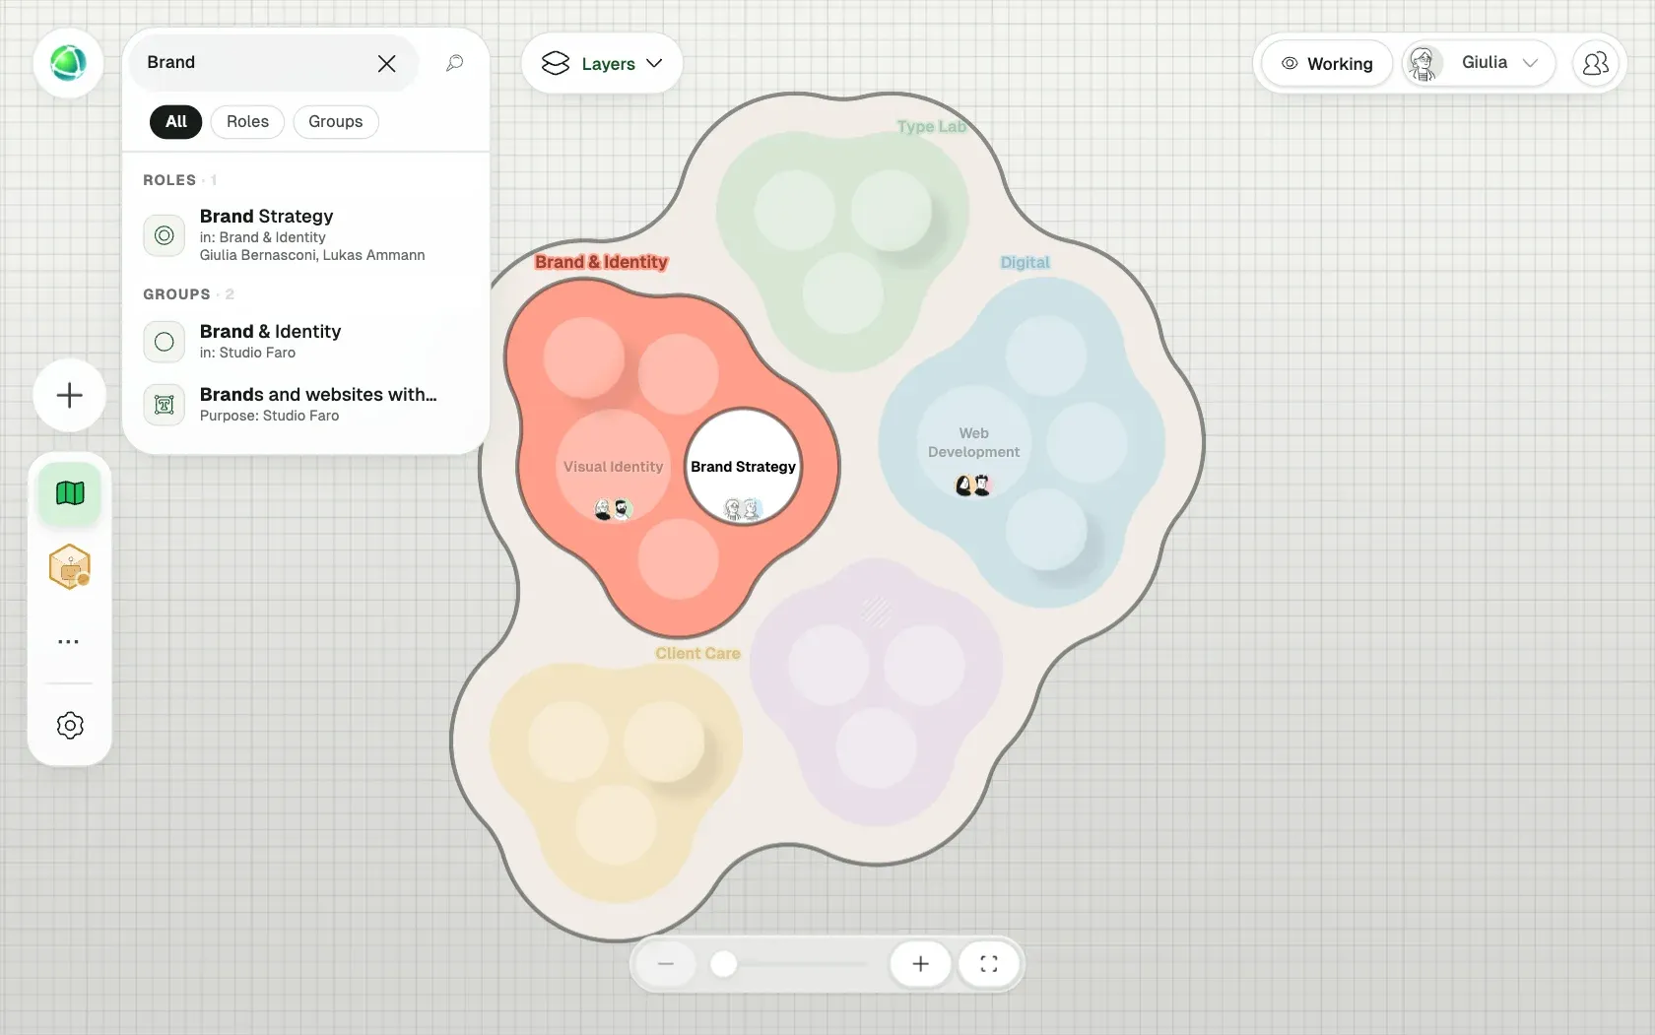
Task: Open the Layers dropdown
Action: click(602, 63)
